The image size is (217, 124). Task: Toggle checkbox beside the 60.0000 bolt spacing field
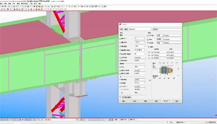pyautogui.click(x=120, y=71)
